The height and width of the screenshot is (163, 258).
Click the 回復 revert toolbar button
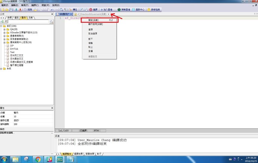(28, 10)
